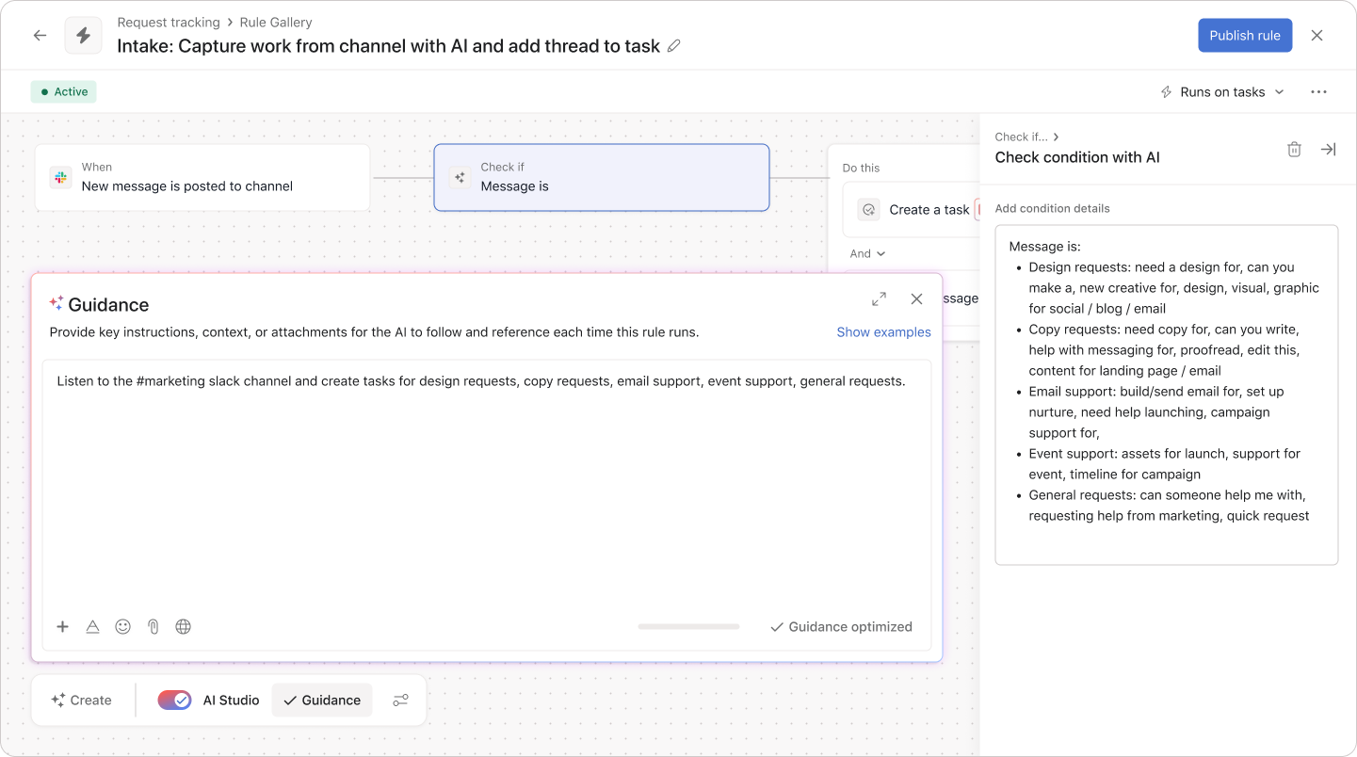Click the Active status badge
The image size is (1357, 757).
point(63,91)
